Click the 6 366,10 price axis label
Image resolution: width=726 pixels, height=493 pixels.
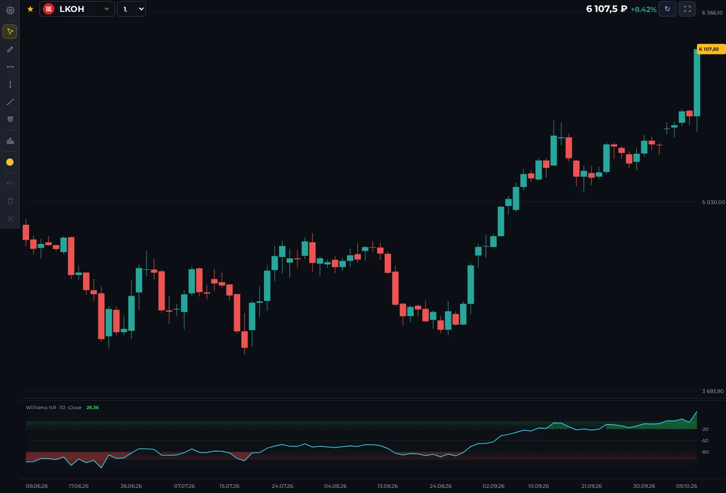(x=713, y=12)
